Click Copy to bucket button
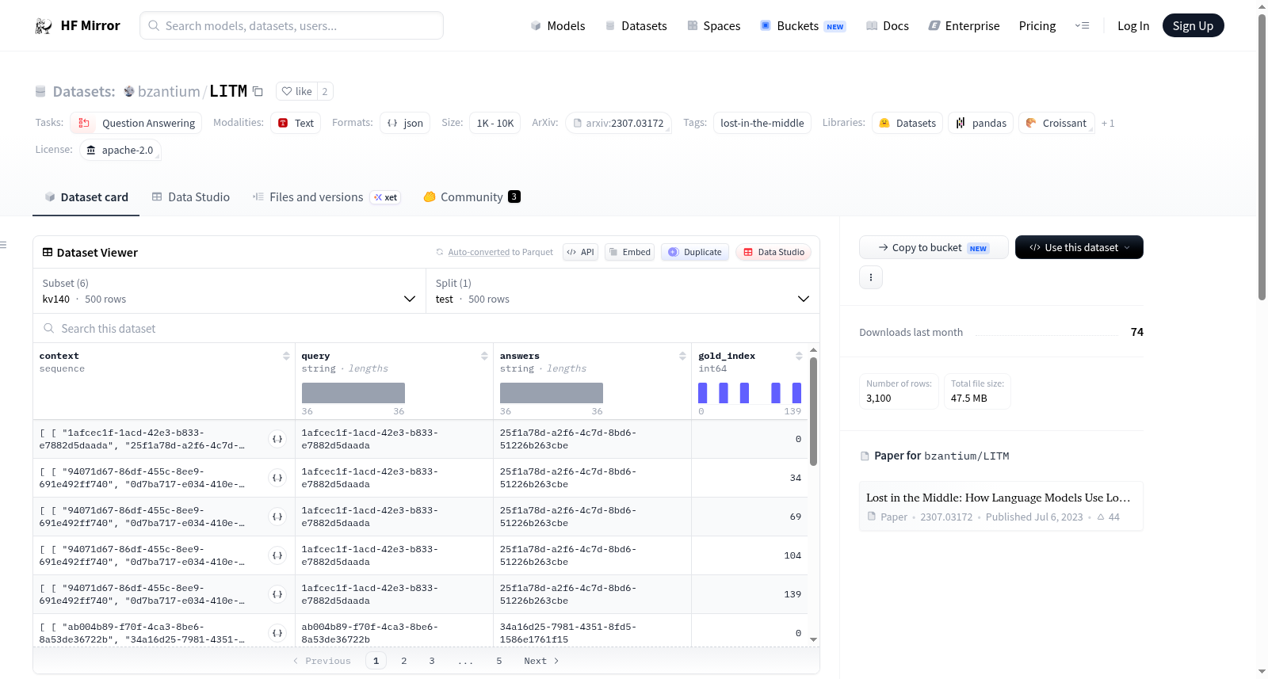The width and height of the screenshot is (1268, 679). tap(934, 247)
